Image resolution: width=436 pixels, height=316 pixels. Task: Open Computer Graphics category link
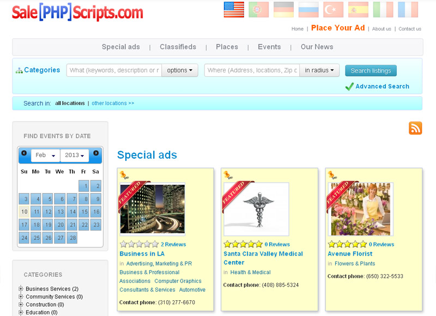tap(178, 281)
